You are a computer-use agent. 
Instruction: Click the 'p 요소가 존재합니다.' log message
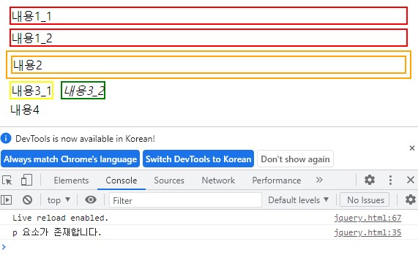57,232
